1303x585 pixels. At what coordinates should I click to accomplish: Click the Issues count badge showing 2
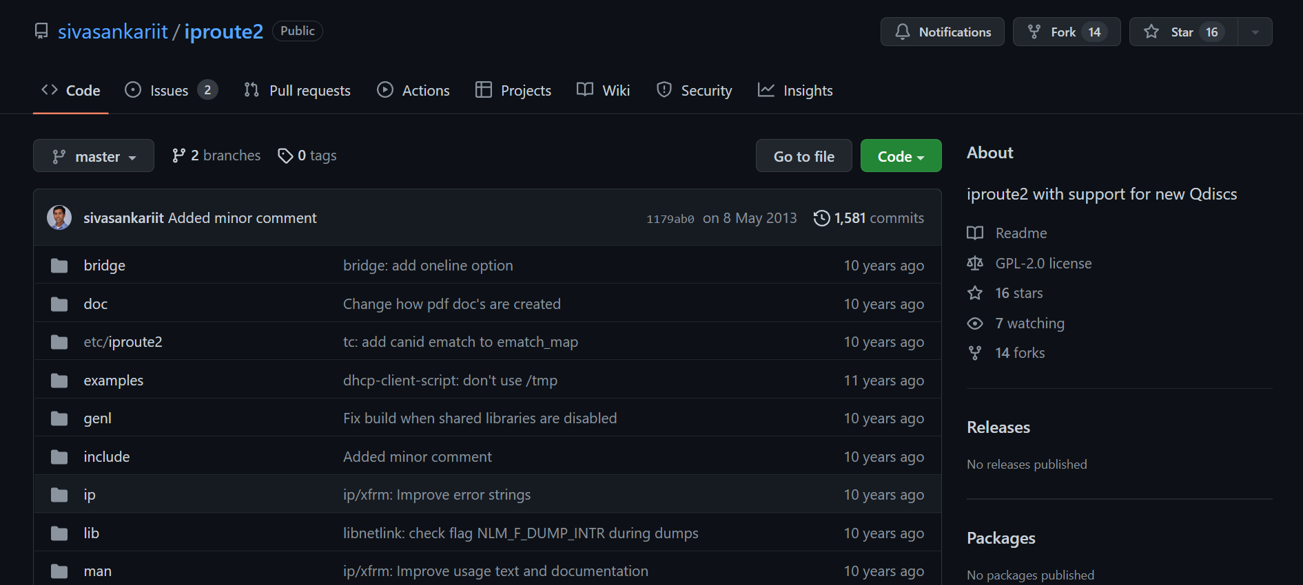pyautogui.click(x=207, y=90)
